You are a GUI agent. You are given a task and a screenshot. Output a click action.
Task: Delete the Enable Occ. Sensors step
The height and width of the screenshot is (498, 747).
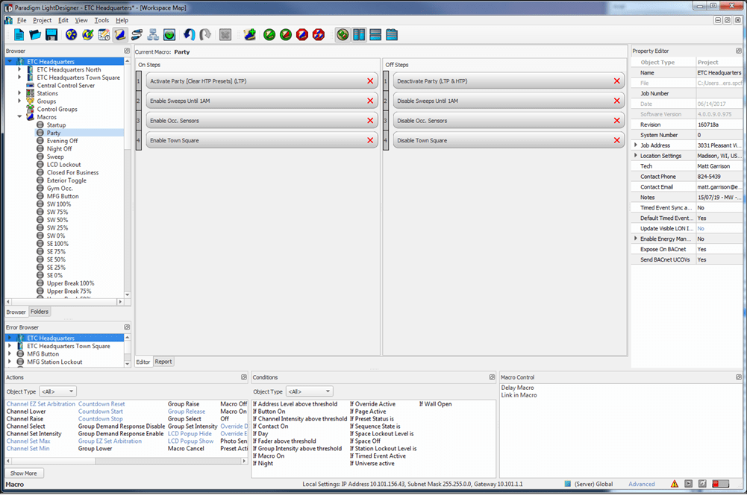[x=370, y=121]
